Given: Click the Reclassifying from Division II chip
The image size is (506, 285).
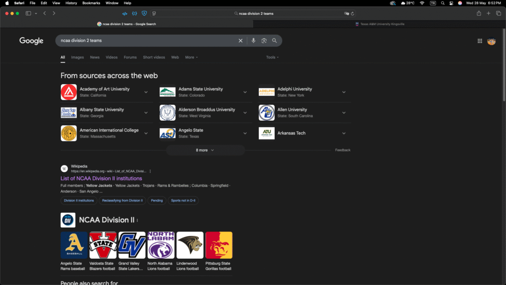Looking at the screenshot, I should (122, 200).
